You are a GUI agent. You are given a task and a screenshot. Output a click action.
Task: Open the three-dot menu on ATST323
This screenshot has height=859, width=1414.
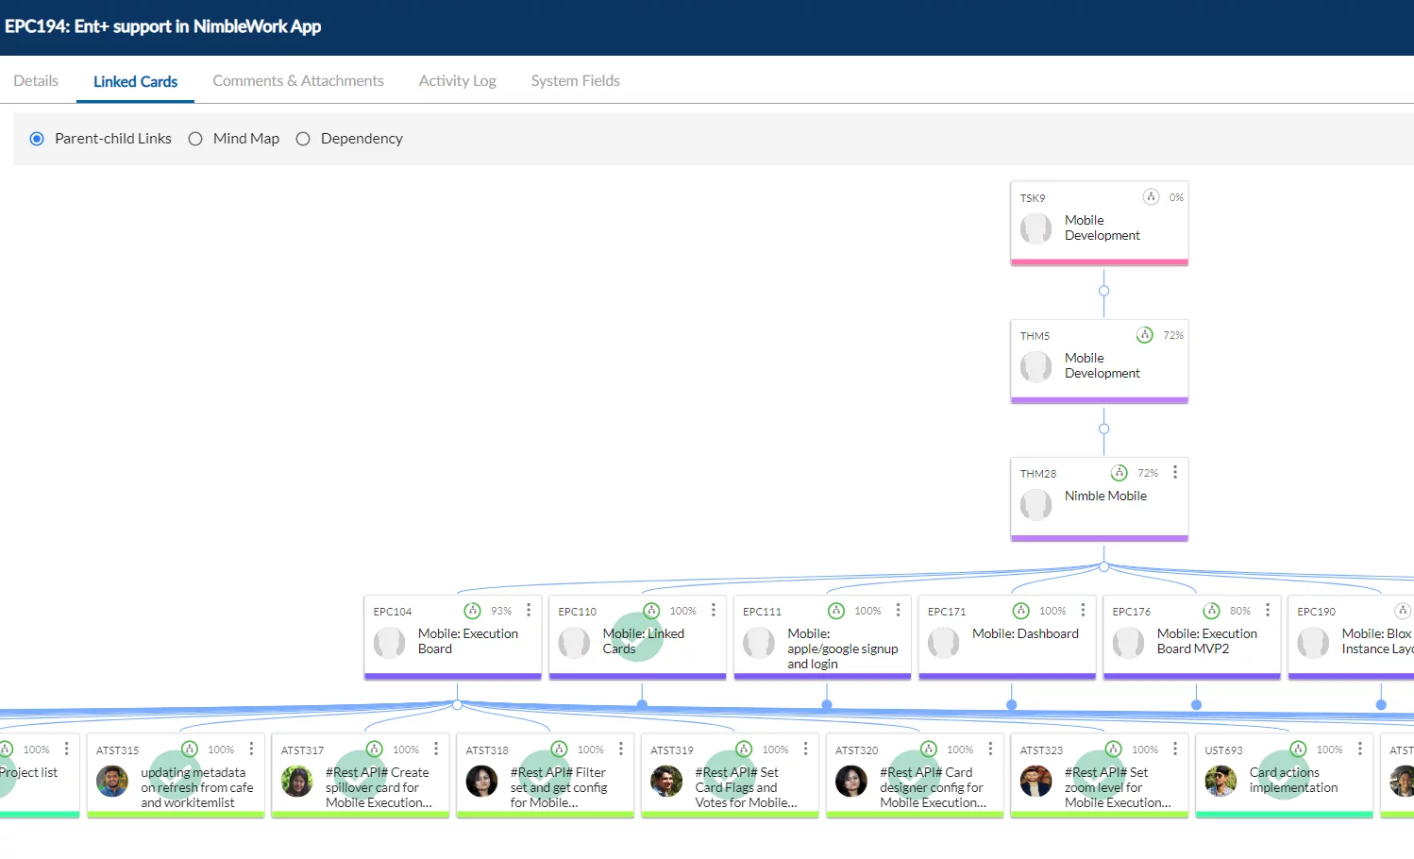[1175, 747]
